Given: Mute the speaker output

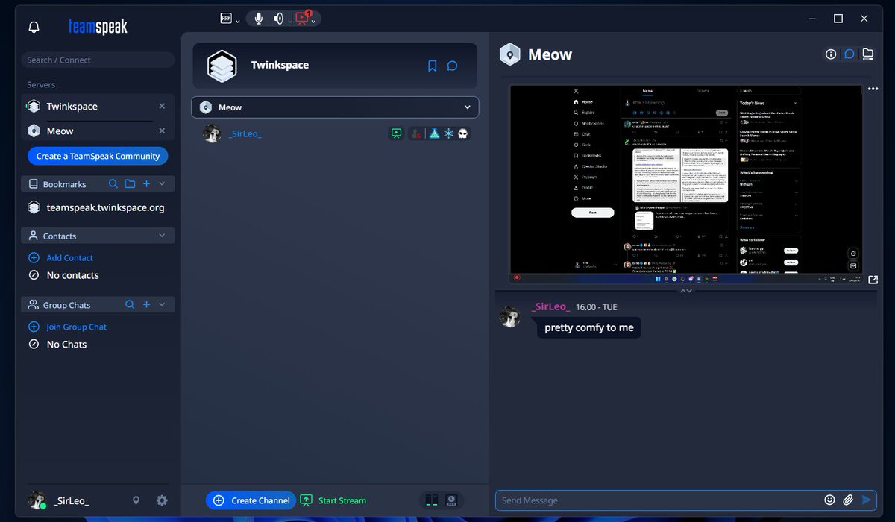Looking at the screenshot, I should click(277, 19).
